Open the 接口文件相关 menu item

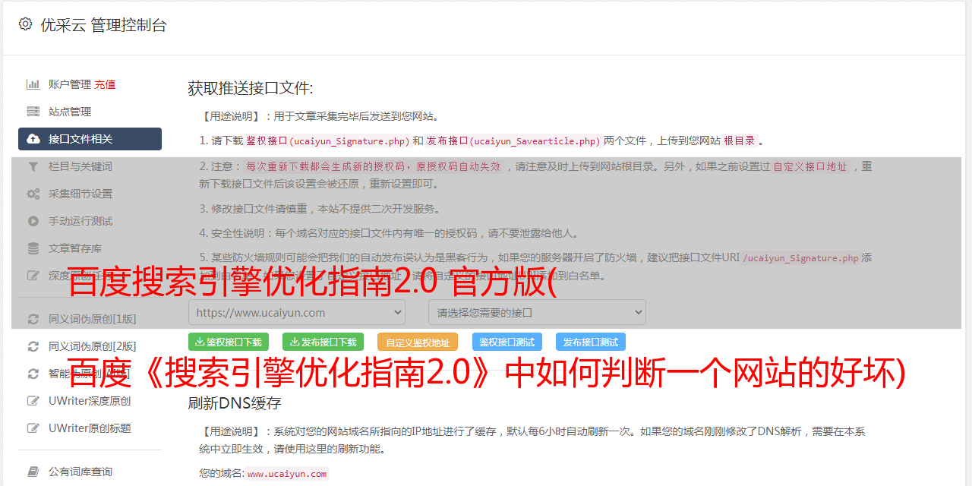tap(90, 139)
